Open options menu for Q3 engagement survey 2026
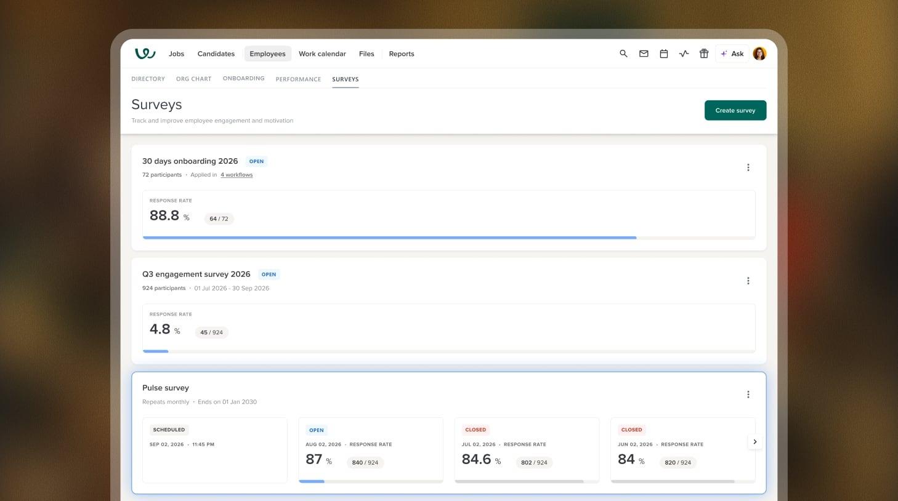This screenshot has width=898, height=501. tap(748, 281)
